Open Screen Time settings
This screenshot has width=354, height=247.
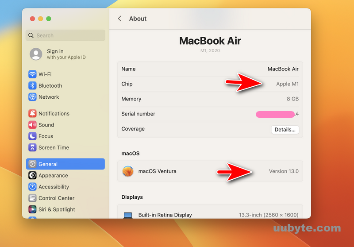coord(65,147)
